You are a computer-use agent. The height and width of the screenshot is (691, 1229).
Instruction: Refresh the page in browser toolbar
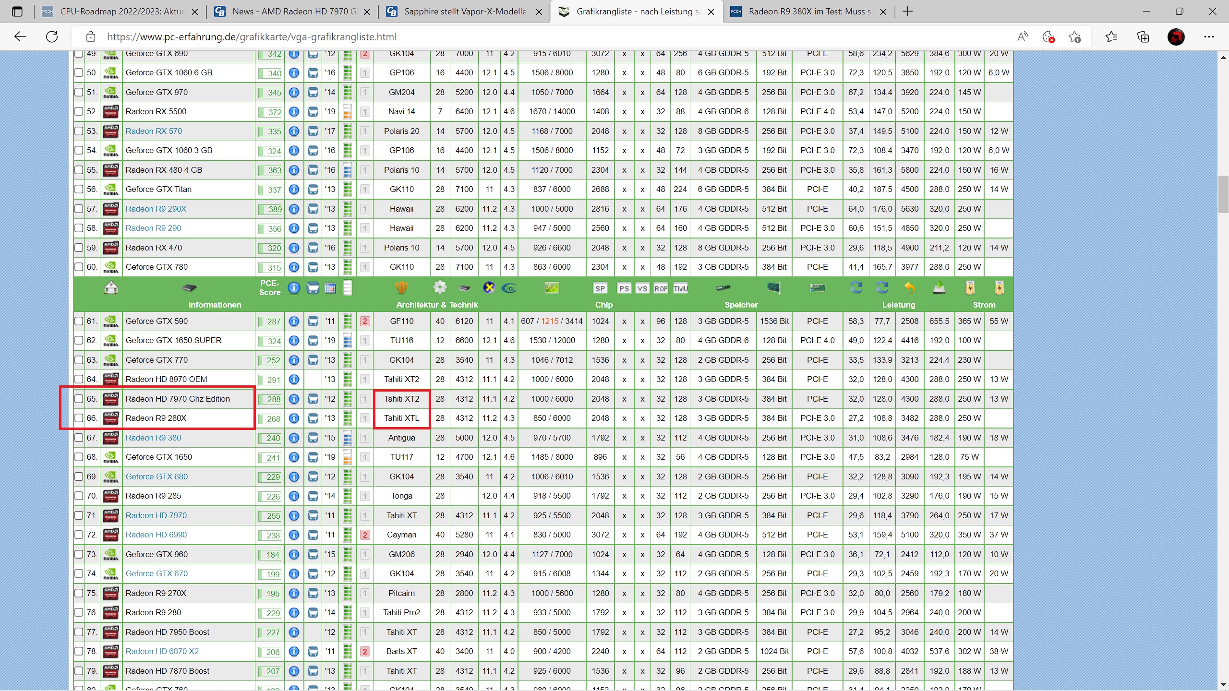(x=52, y=37)
